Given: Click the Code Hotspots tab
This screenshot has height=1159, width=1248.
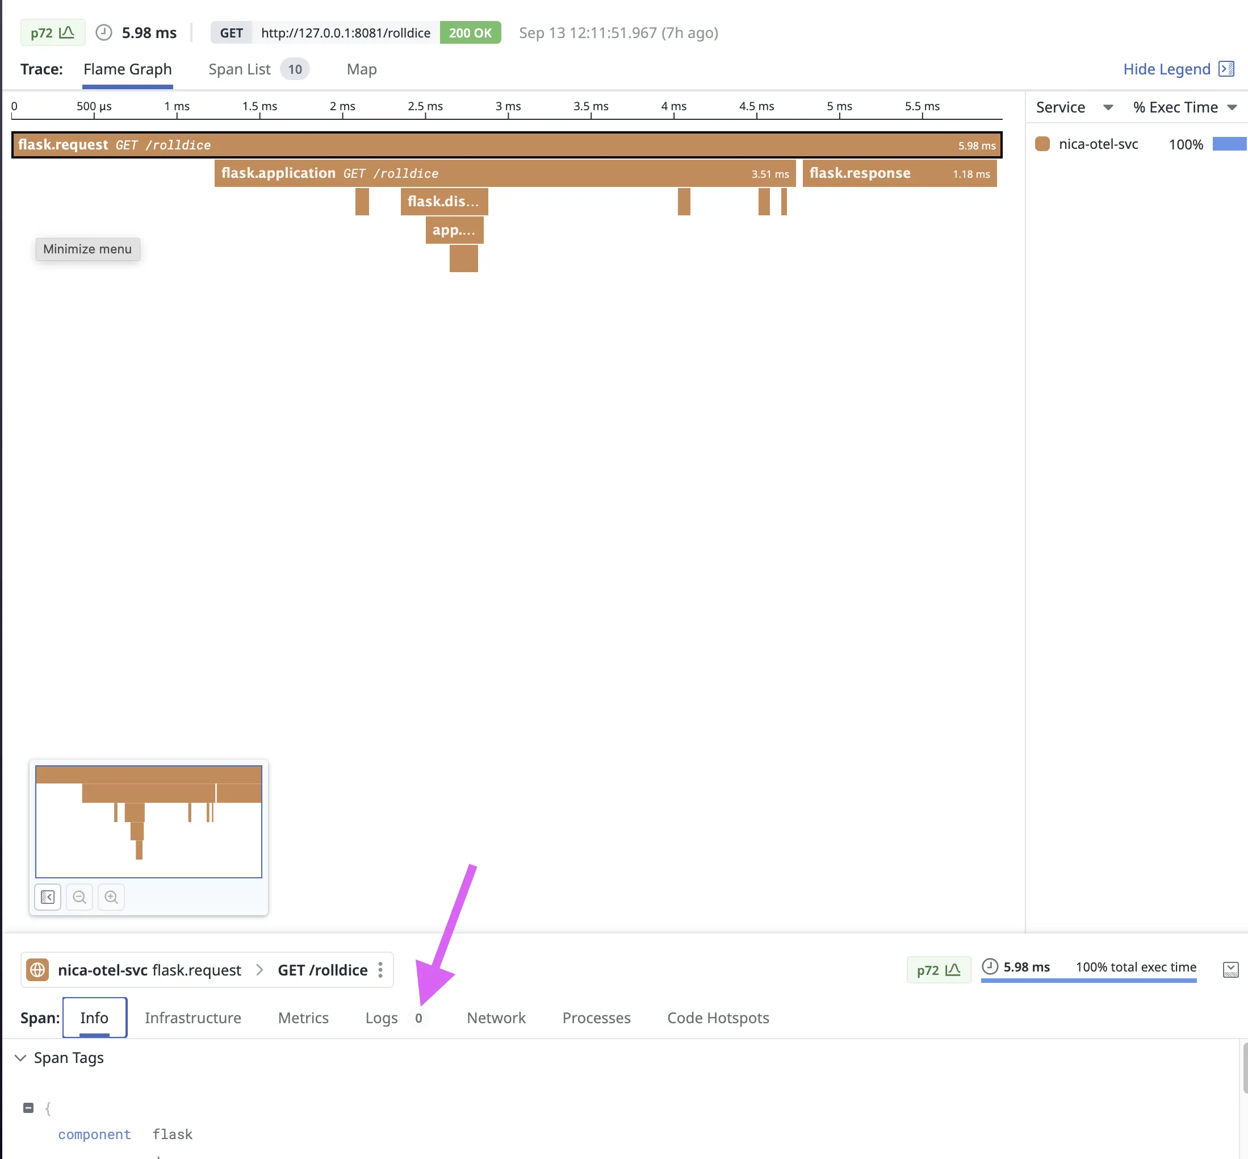Looking at the screenshot, I should point(718,1018).
